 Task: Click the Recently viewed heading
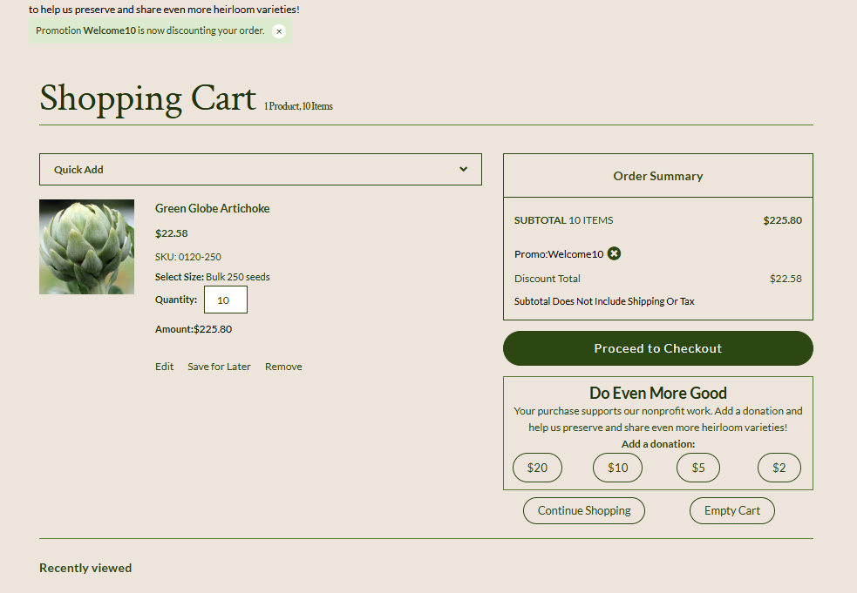tap(85, 568)
